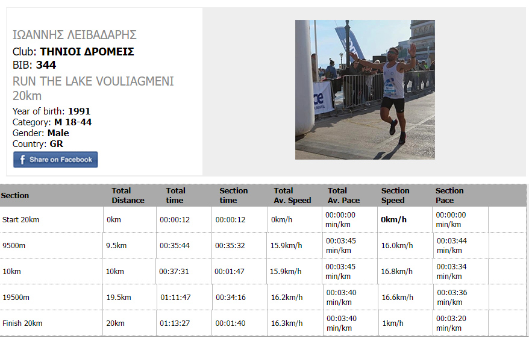Image resolution: width=529 pixels, height=347 pixels.
Task: Click the Total time column header
Action: coord(176,195)
